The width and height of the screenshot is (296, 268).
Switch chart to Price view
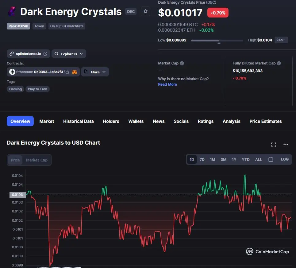tap(15, 160)
